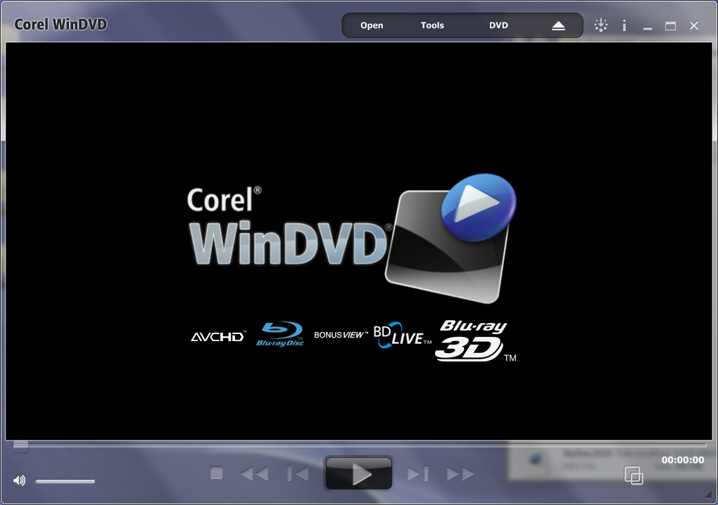The height and width of the screenshot is (505, 718).
Task: Click the window resize grip corner
Action: [708, 495]
